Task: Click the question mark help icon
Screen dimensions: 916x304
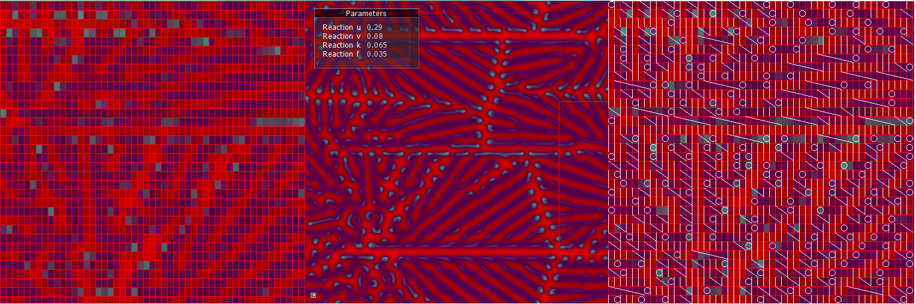Action: (314, 296)
